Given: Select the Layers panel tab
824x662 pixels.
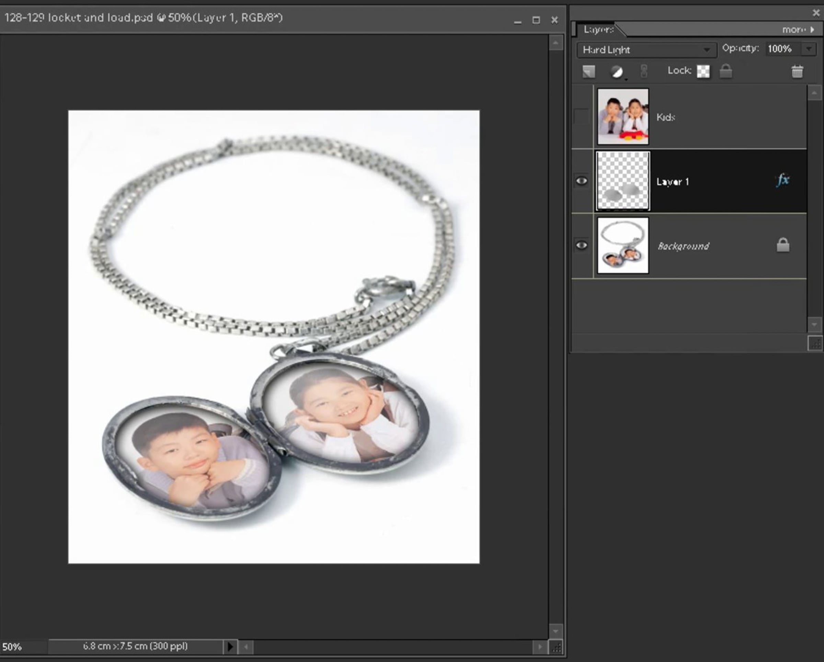Looking at the screenshot, I should (x=598, y=30).
